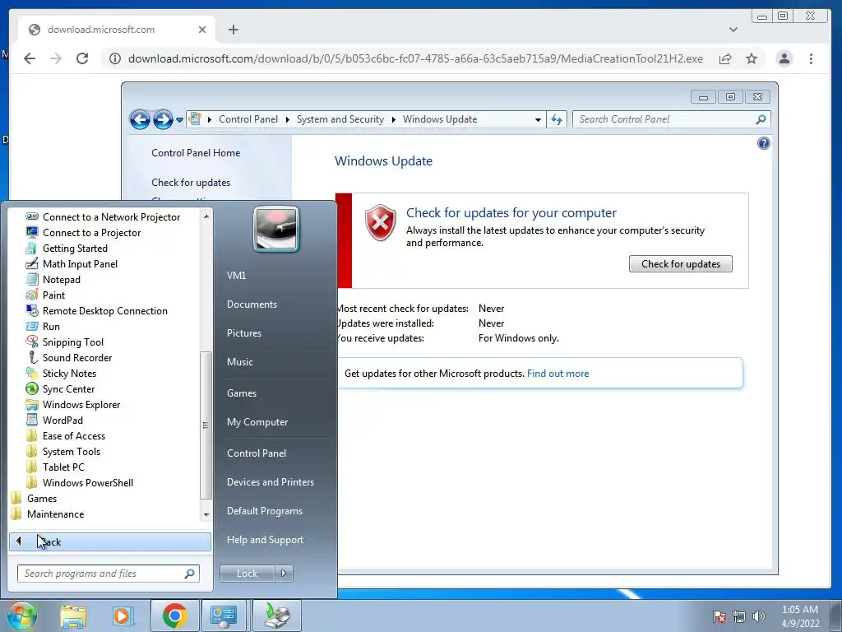Click the Lock button
This screenshot has height=632, width=842.
247,574
